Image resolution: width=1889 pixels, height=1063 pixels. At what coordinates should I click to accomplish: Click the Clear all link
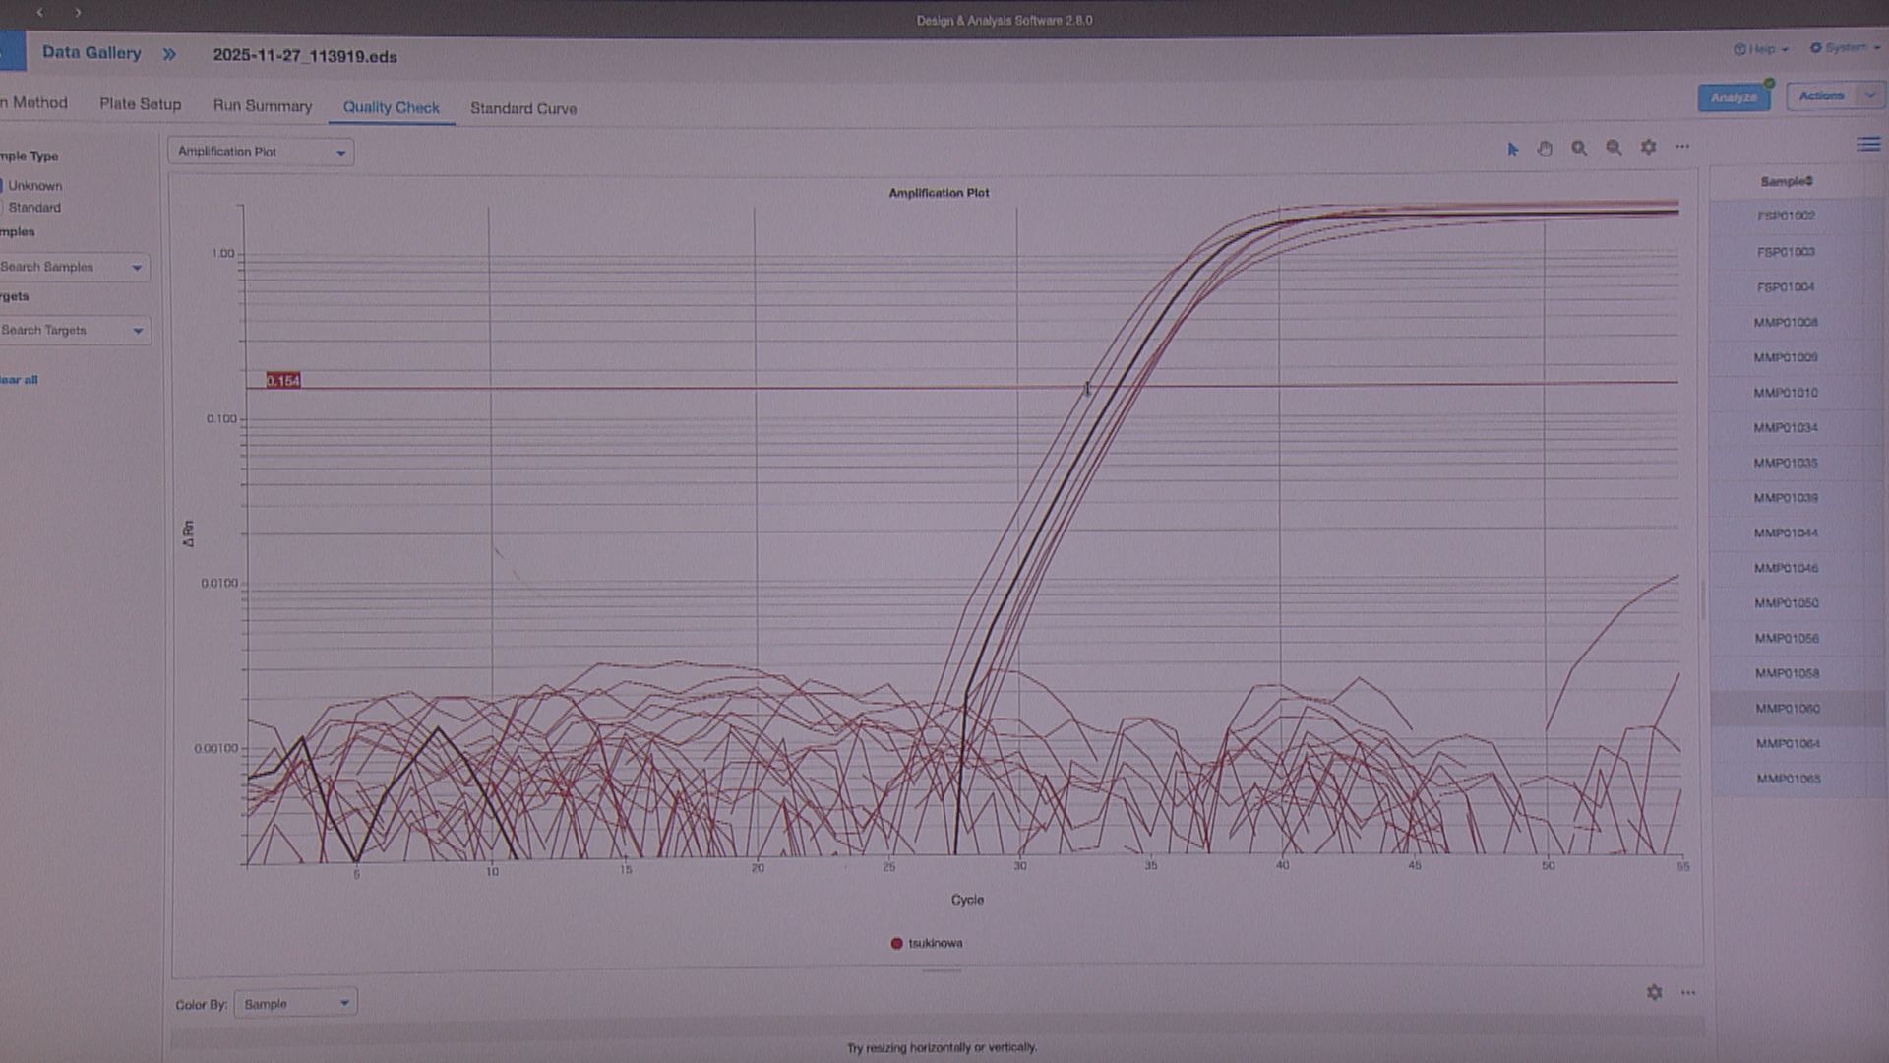click(x=19, y=380)
